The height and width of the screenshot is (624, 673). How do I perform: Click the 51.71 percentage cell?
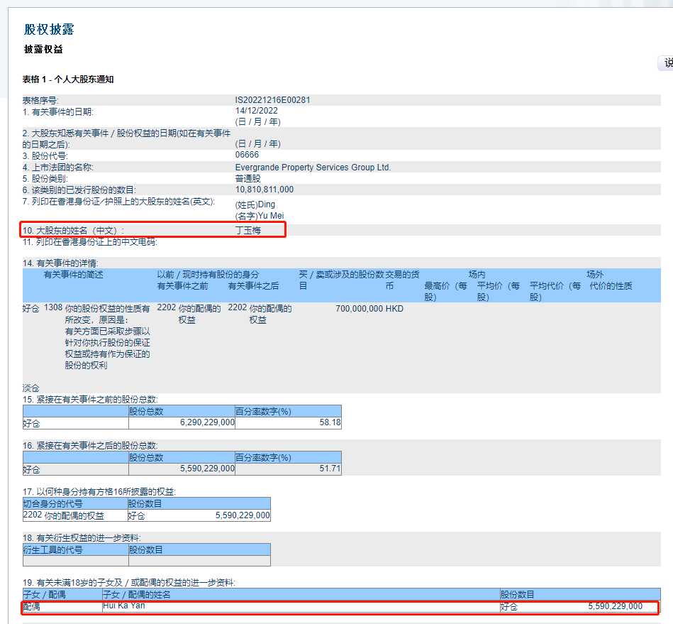click(x=330, y=469)
